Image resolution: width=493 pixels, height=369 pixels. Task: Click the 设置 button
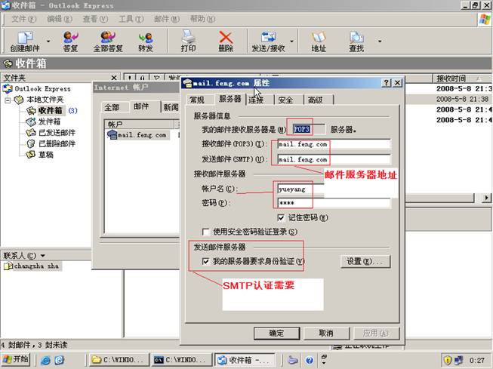click(x=366, y=261)
